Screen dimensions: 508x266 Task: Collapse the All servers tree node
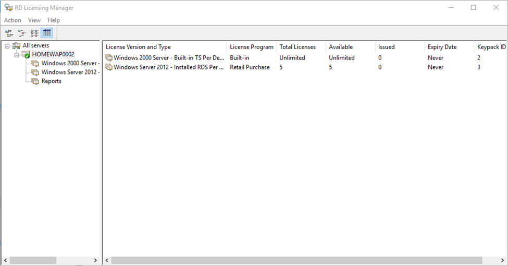tap(7, 46)
